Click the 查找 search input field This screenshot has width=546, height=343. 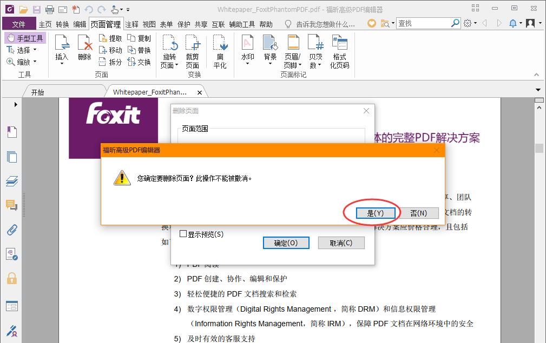(423, 23)
